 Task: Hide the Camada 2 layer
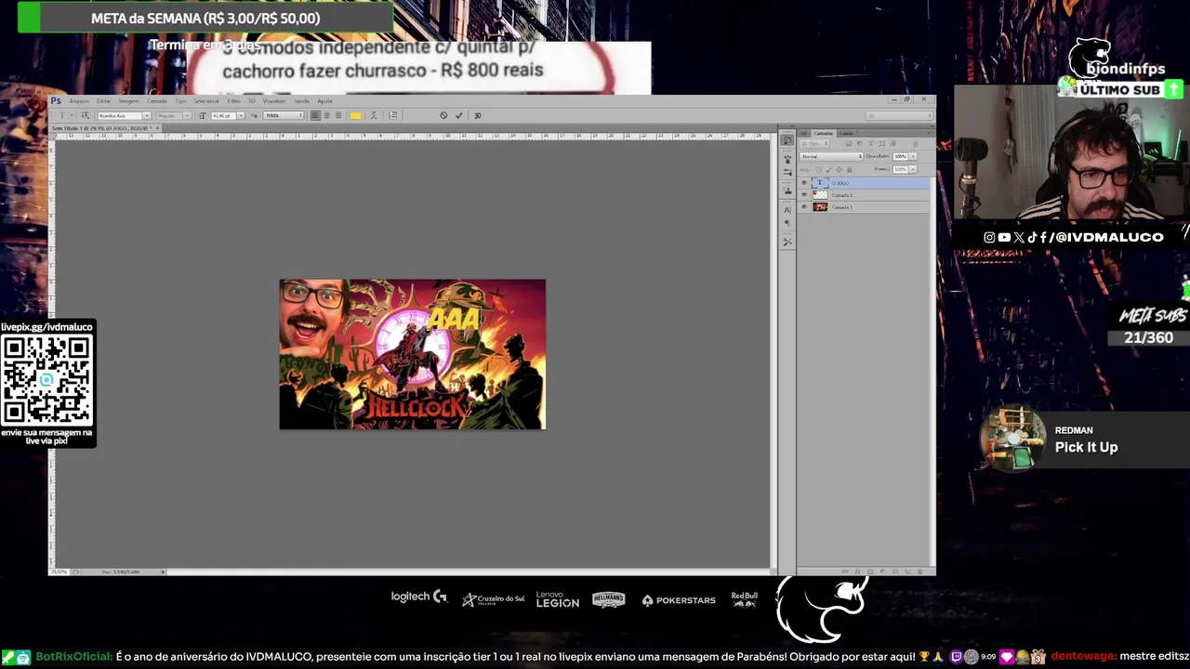click(x=804, y=195)
